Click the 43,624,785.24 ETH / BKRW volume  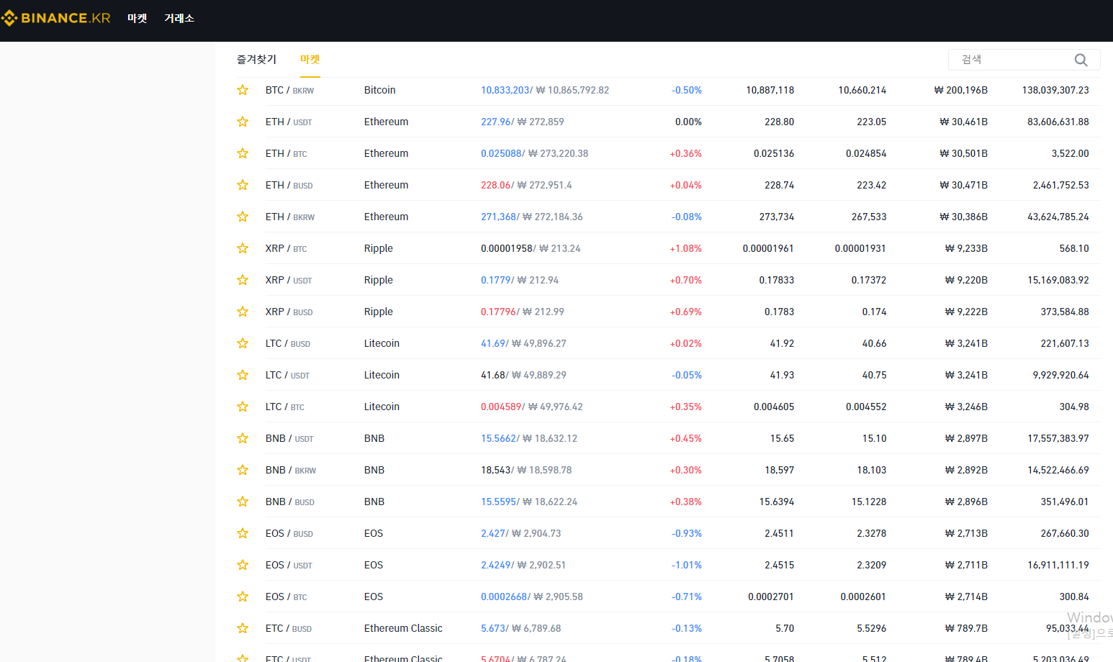pyautogui.click(x=1058, y=217)
